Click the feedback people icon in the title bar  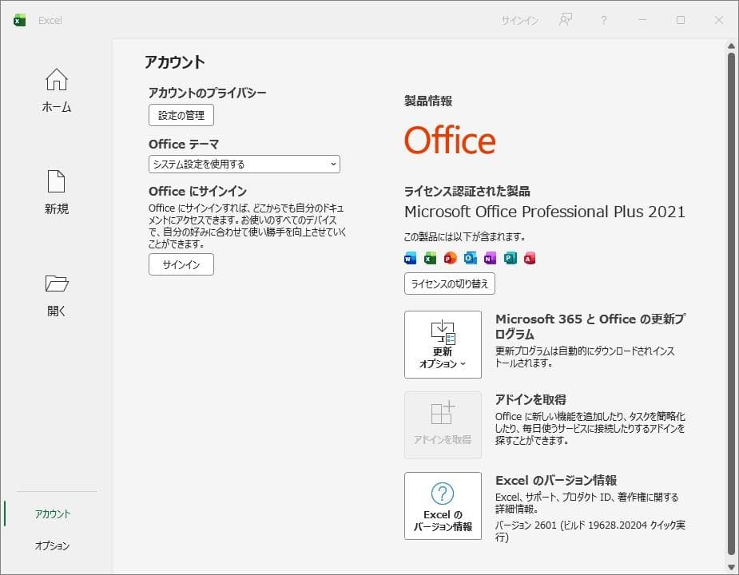click(565, 19)
